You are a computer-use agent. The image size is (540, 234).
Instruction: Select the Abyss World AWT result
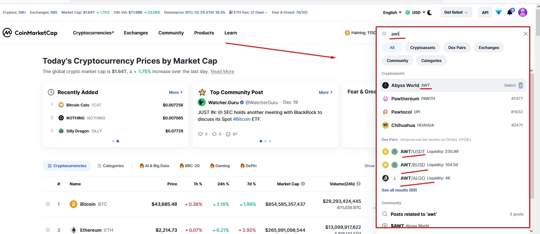[452, 85]
